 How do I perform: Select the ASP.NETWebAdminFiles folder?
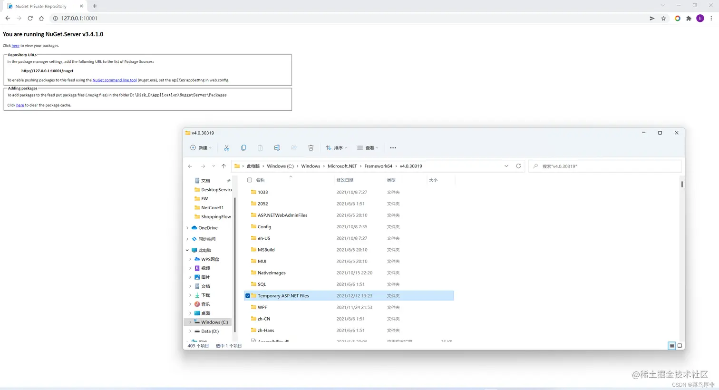click(282, 215)
